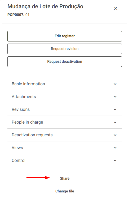The height and width of the screenshot is (198, 128).
Task: Click the chevron icon next to Views
Action: (x=115, y=148)
